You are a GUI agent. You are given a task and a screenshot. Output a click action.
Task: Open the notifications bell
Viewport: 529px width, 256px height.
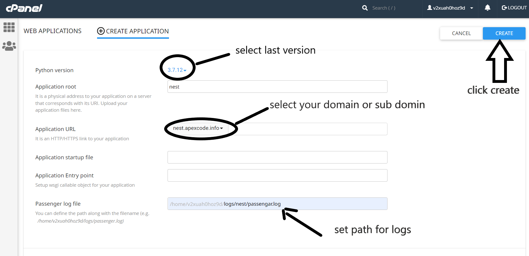pyautogui.click(x=487, y=8)
